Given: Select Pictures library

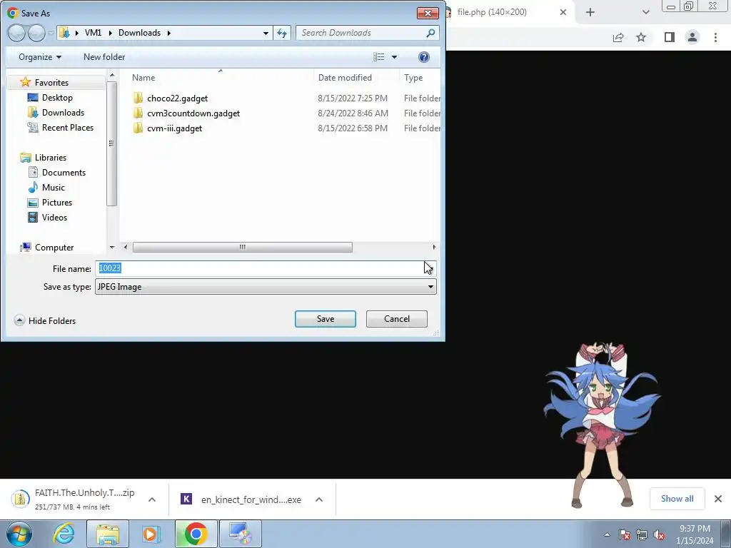Looking at the screenshot, I should click(x=57, y=202).
